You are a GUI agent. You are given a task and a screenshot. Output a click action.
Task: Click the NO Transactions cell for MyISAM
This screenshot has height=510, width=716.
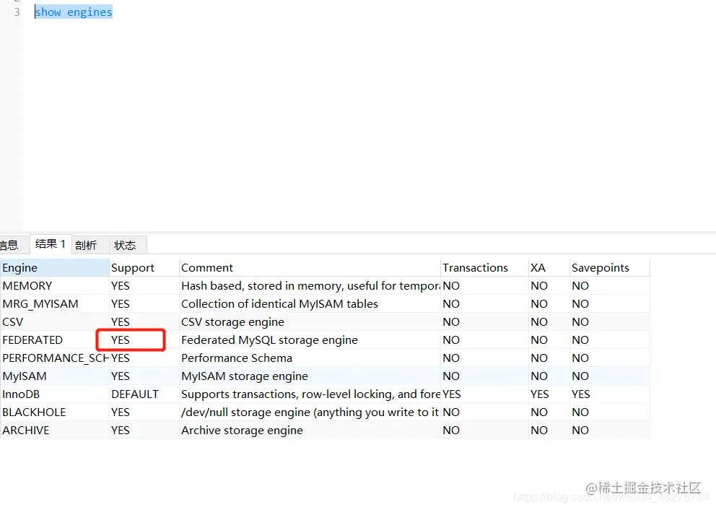[x=484, y=376]
